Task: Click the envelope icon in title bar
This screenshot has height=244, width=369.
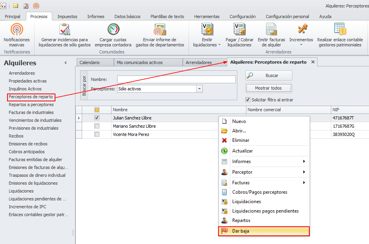Action: click(x=16, y=6)
